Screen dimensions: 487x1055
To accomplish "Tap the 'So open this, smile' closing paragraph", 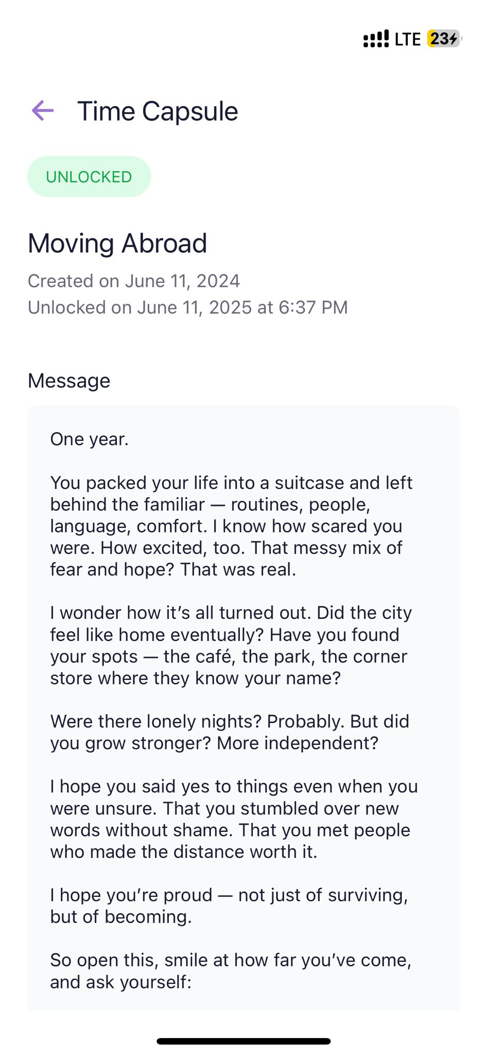I will 231,971.
